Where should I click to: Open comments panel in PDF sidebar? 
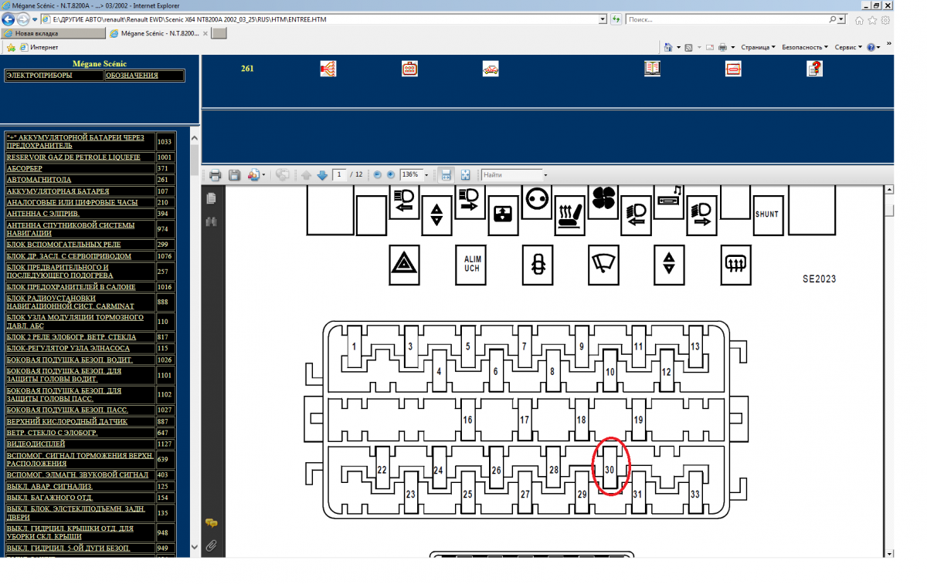point(211,523)
